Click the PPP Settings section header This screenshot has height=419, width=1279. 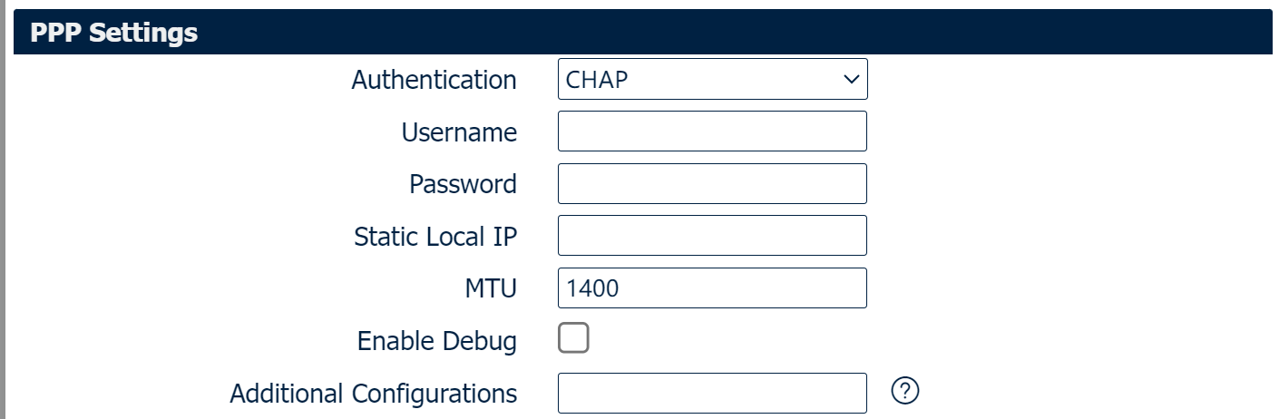pos(114,34)
